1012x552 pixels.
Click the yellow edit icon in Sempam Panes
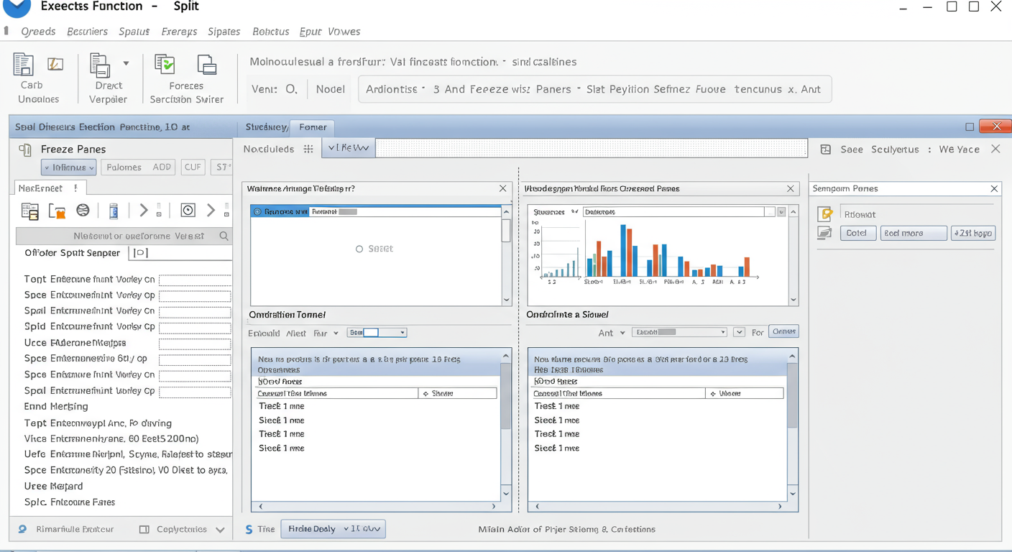826,214
